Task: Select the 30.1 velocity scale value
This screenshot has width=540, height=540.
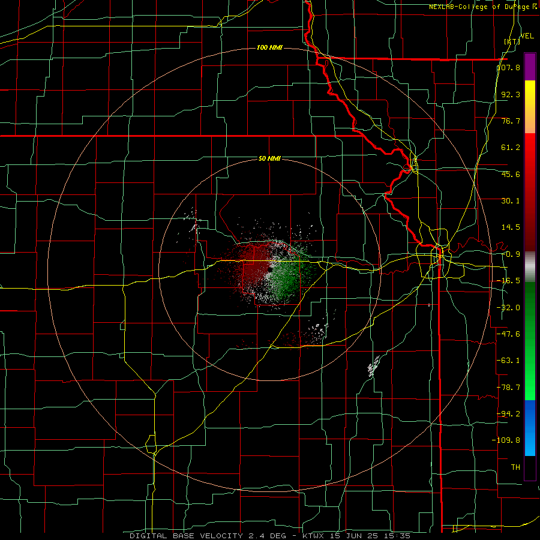Action: (511, 201)
